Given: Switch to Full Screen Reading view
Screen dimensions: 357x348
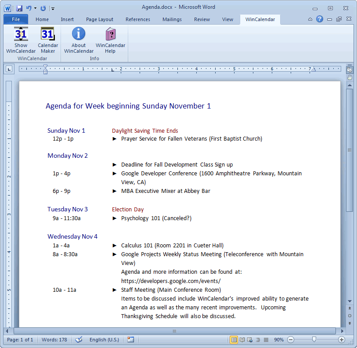Looking at the screenshot, I should pos(242,340).
